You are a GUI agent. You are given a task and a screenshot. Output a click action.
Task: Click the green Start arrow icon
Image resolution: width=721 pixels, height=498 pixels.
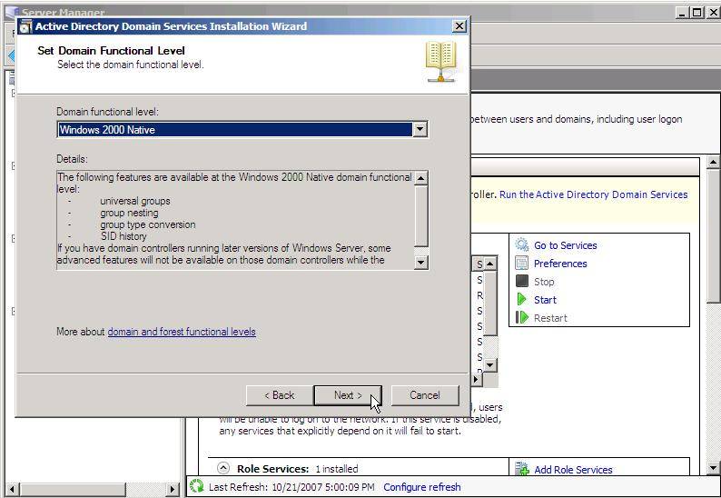[x=522, y=299]
